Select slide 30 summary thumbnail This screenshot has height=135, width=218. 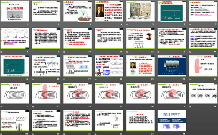tap(46, 121)
